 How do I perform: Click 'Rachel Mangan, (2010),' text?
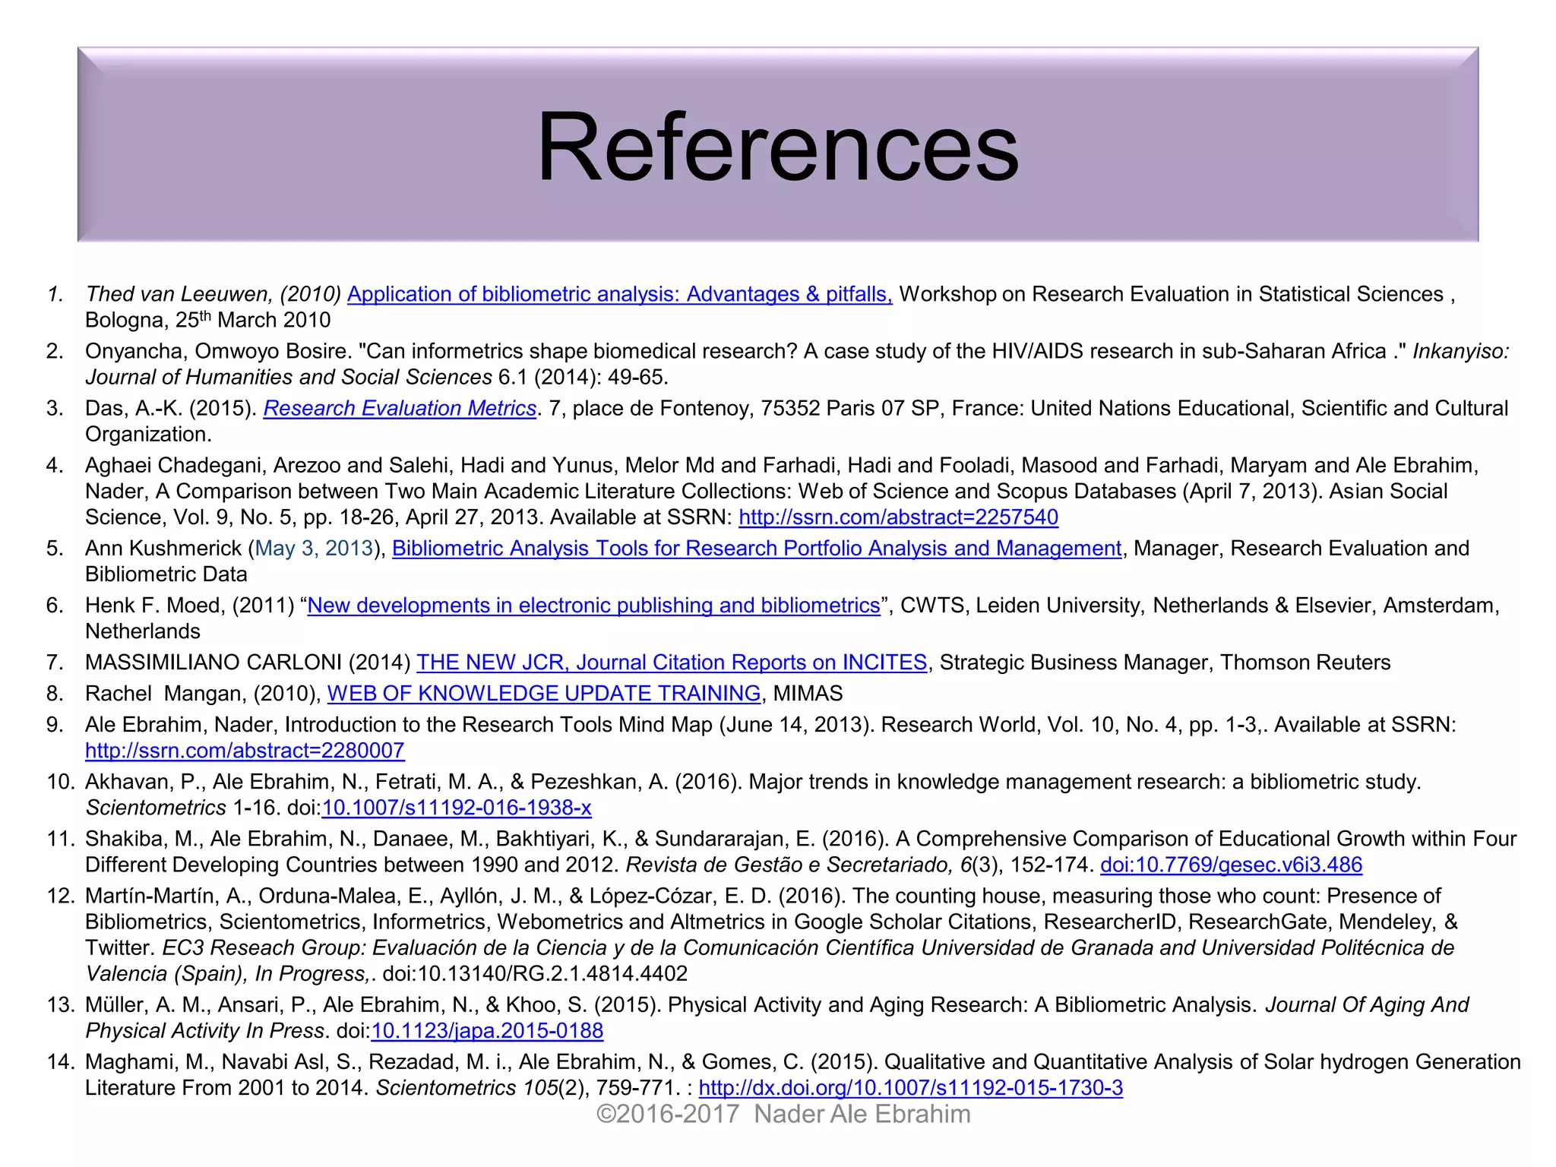(x=203, y=693)
